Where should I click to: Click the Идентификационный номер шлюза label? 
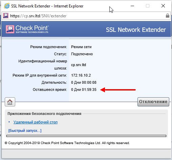(43, 65)
